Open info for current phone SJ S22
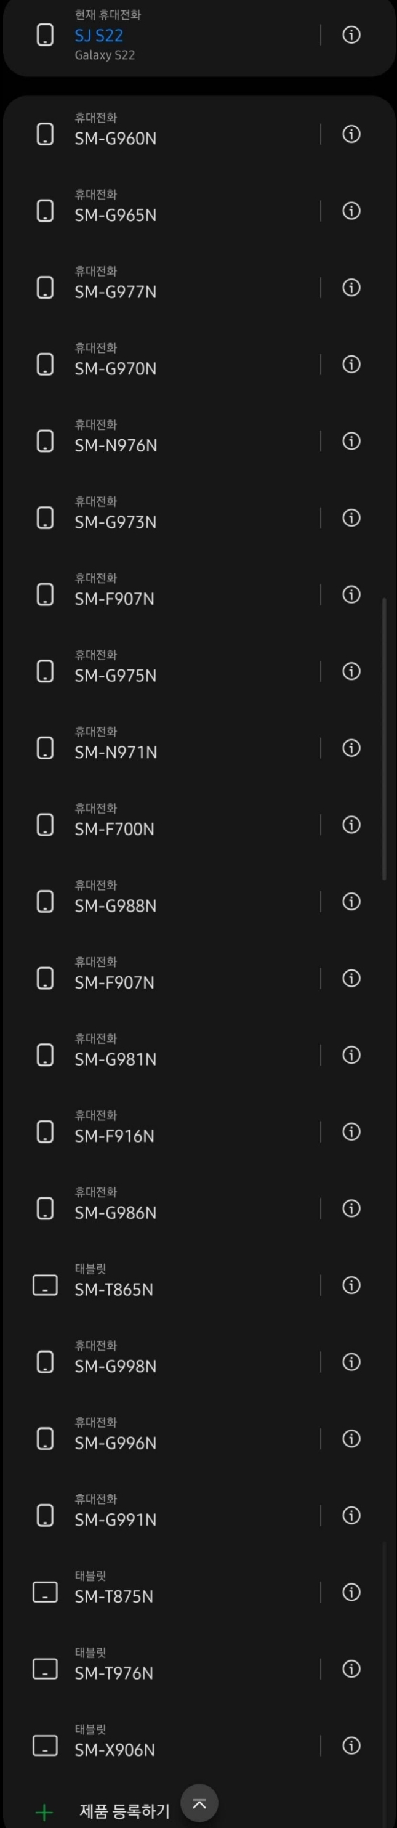This screenshot has width=397, height=1828. click(x=351, y=34)
